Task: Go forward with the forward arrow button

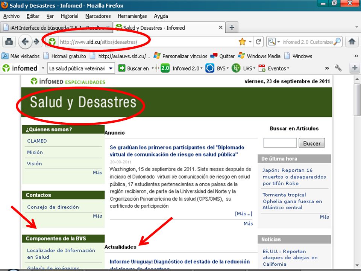Action: coord(36,42)
